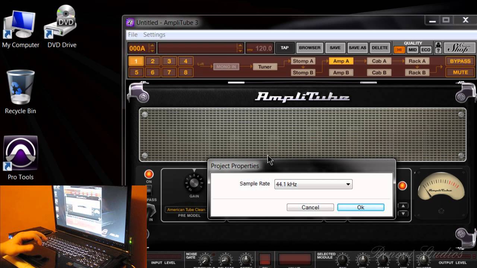
Task: Click the VALUE display at the bottom
Action: 295,259
